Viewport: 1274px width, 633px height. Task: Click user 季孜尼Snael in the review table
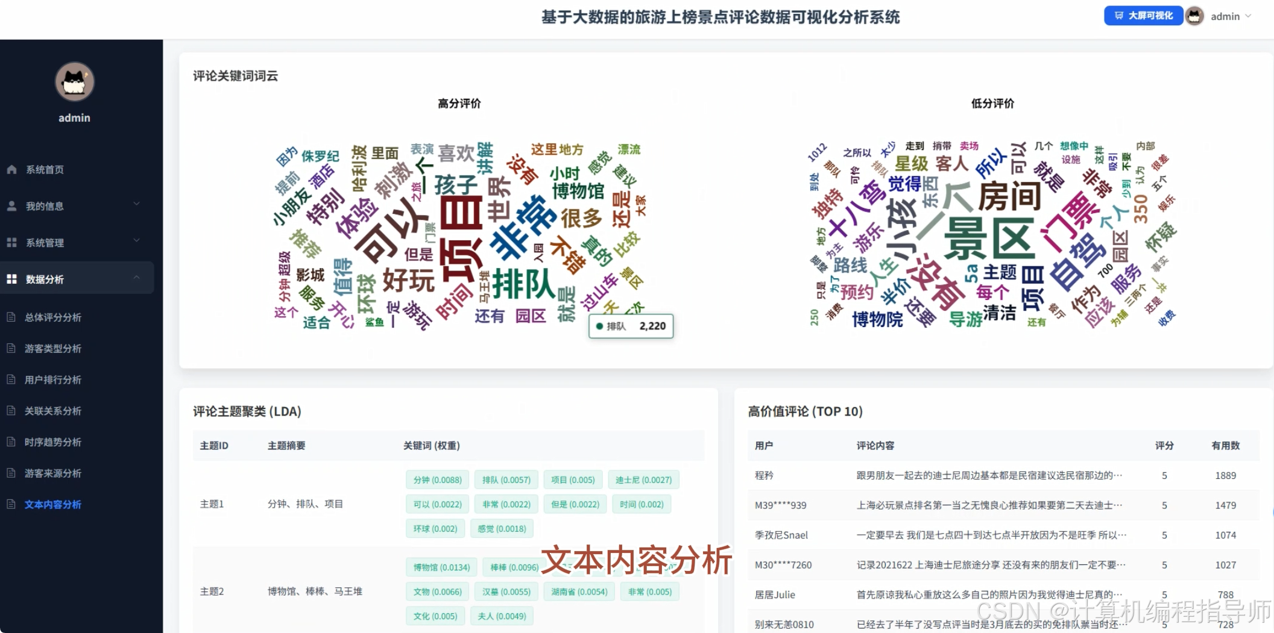click(781, 535)
